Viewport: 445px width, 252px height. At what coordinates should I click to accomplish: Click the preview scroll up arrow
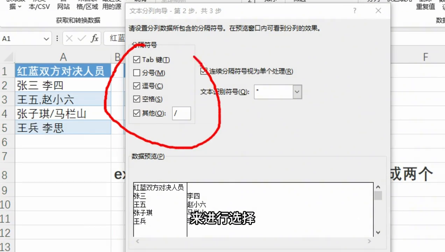pos(378,187)
